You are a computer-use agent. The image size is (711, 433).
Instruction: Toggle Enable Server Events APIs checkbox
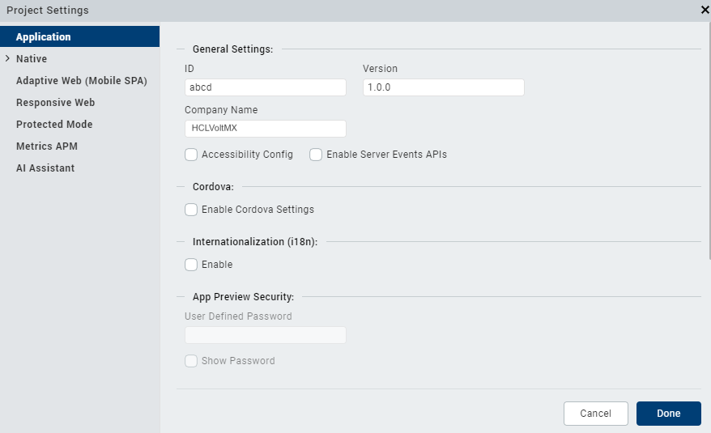coord(316,155)
